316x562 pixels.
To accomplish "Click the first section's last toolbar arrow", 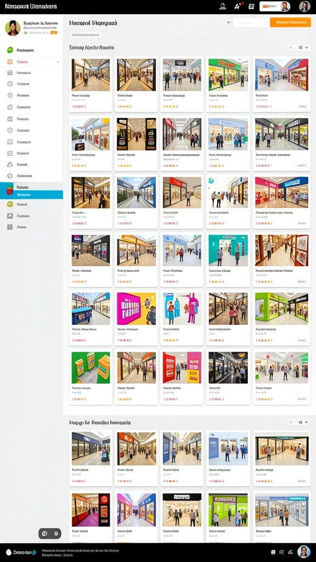I will coord(307,47).
